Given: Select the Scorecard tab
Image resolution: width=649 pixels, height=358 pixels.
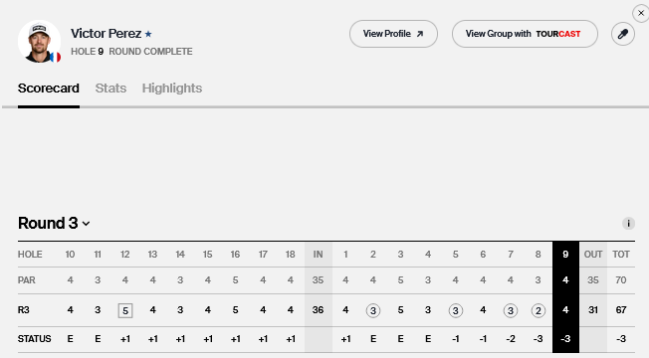Looking at the screenshot, I should coord(49,89).
